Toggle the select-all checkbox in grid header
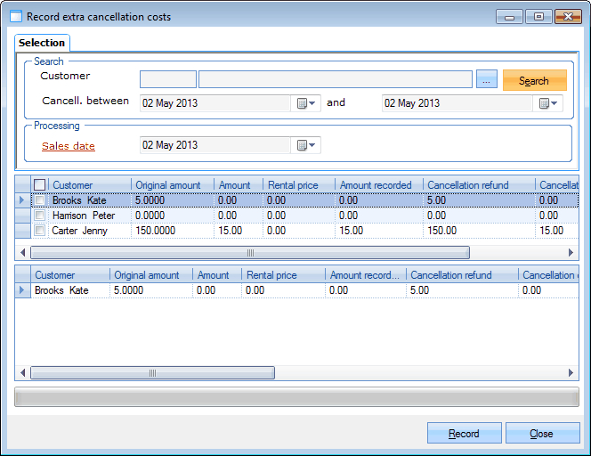 39,185
